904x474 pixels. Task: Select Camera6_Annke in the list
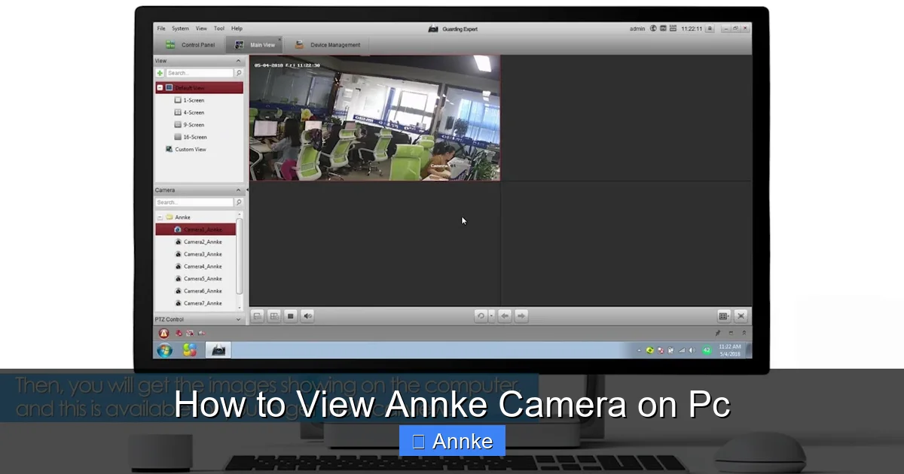coord(198,291)
